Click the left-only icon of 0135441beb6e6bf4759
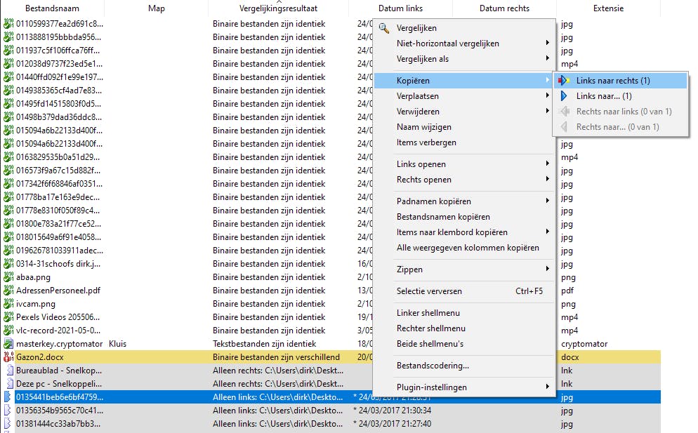 click(x=8, y=397)
